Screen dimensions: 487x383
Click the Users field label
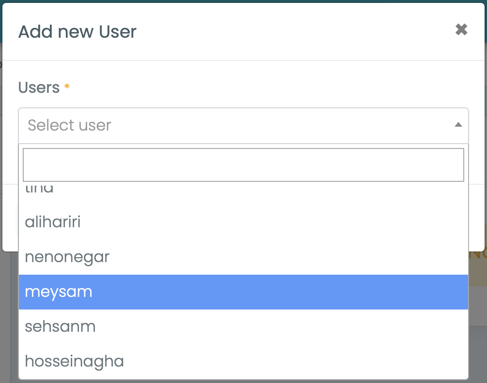(39, 88)
